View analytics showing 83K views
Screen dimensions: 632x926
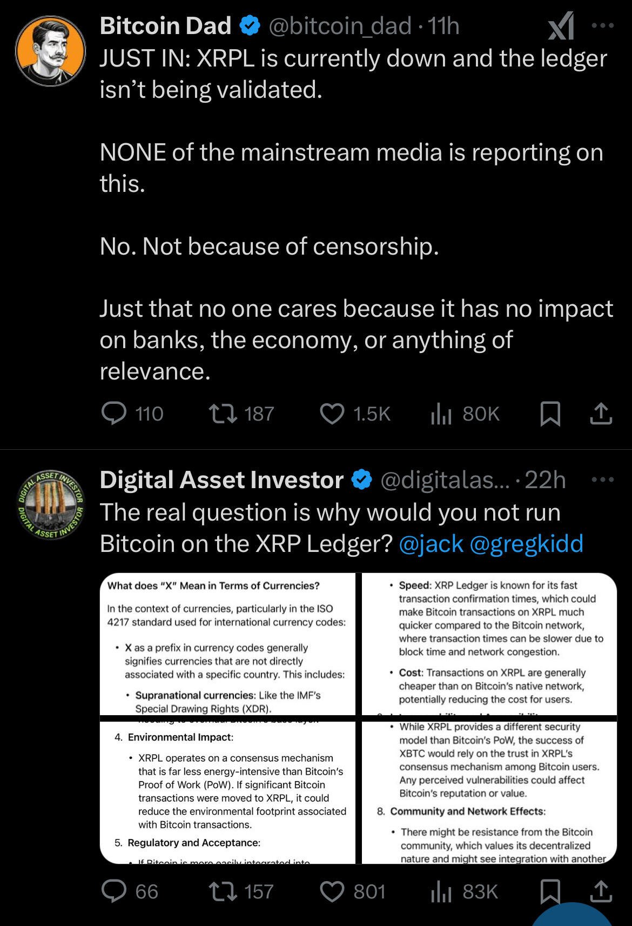465,891
